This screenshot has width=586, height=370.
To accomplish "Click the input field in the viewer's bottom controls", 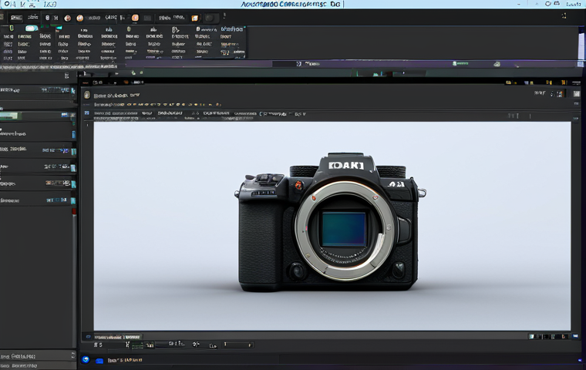I will tap(238, 345).
